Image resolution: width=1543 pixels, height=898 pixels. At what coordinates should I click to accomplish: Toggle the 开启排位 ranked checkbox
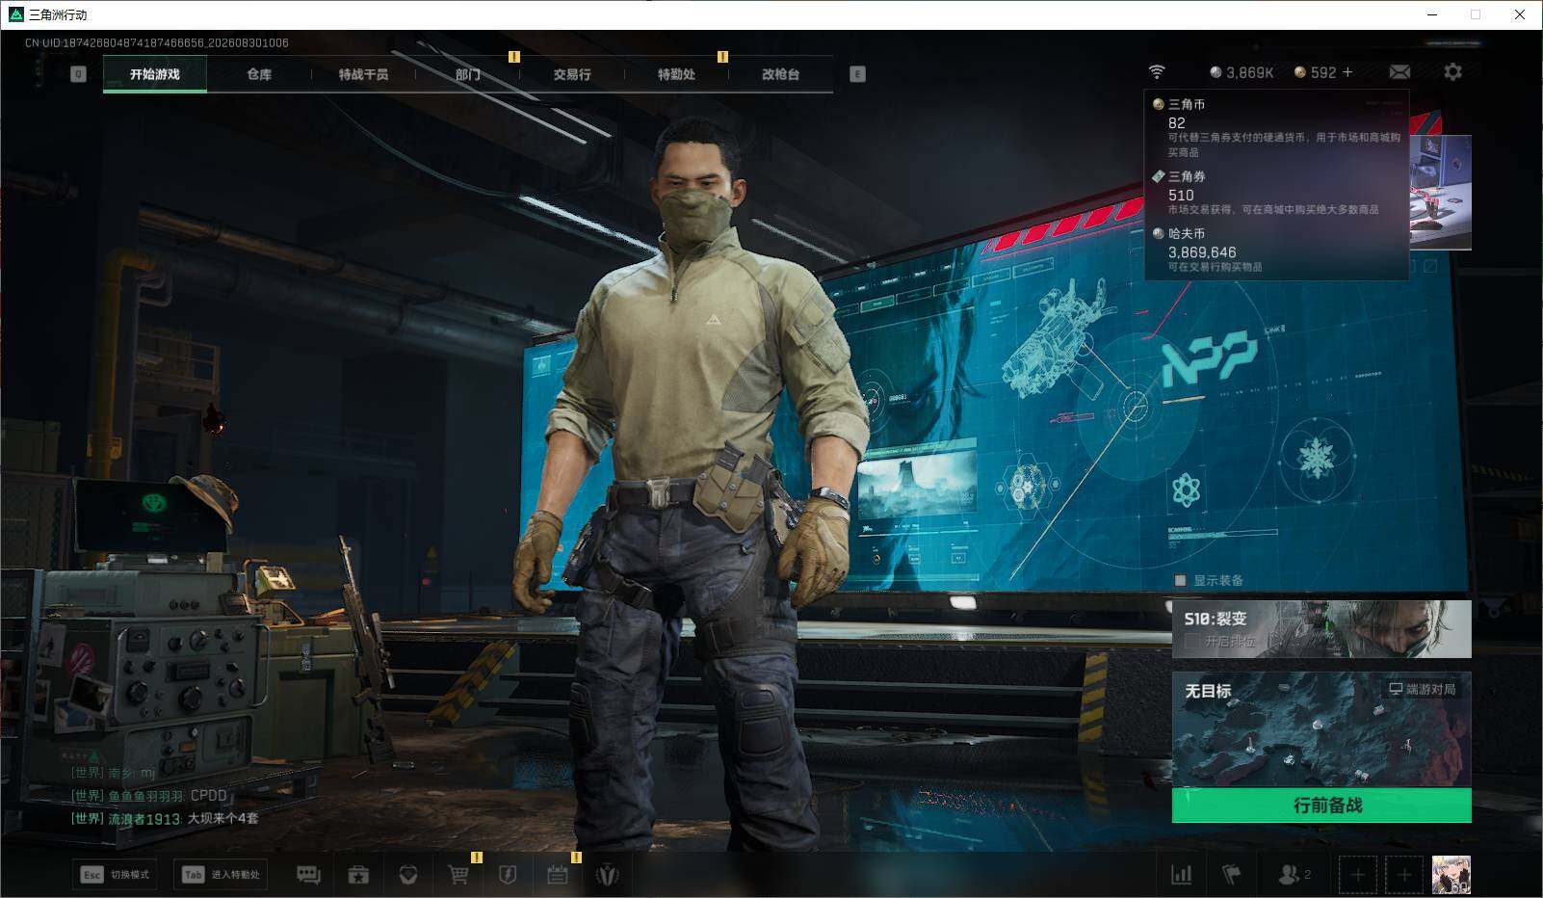tap(1192, 641)
